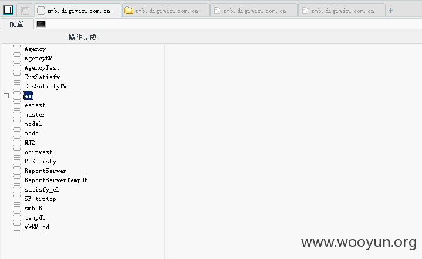Select the msdb tree label
This screenshot has height=259, width=422.
click(x=31, y=134)
